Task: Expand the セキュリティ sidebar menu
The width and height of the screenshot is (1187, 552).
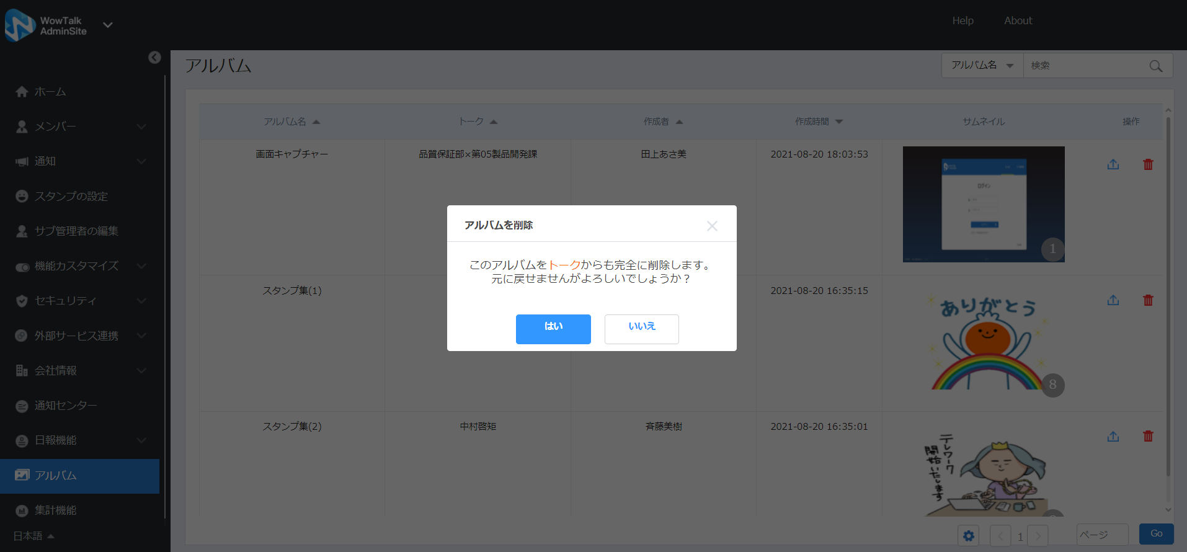Action: [79, 301]
